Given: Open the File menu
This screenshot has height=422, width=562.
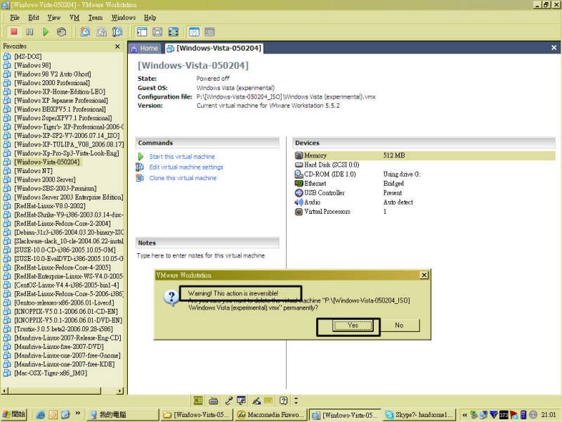Looking at the screenshot, I should 15,18.
